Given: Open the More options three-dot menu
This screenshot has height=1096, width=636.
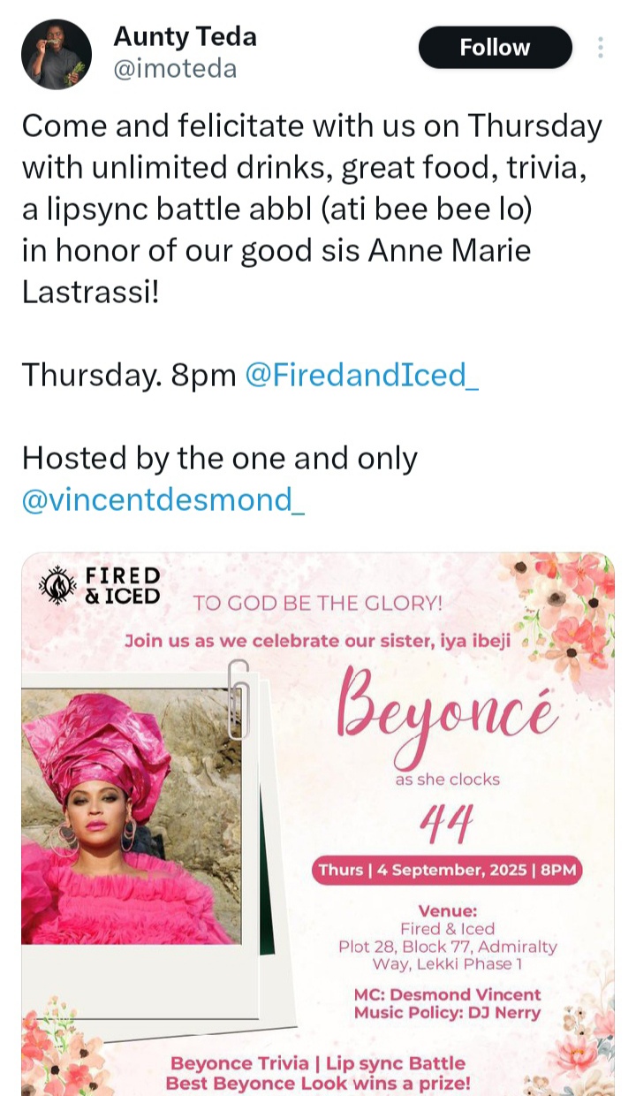Looking at the screenshot, I should (601, 48).
